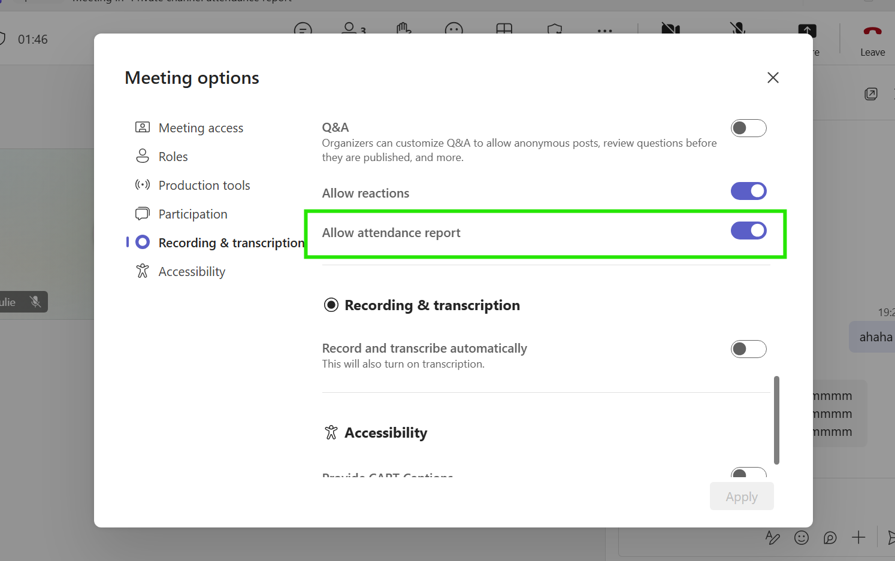The image size is (895, 561).
Task: Click the Meeting access icon
Action: click(x=143, y=127)
